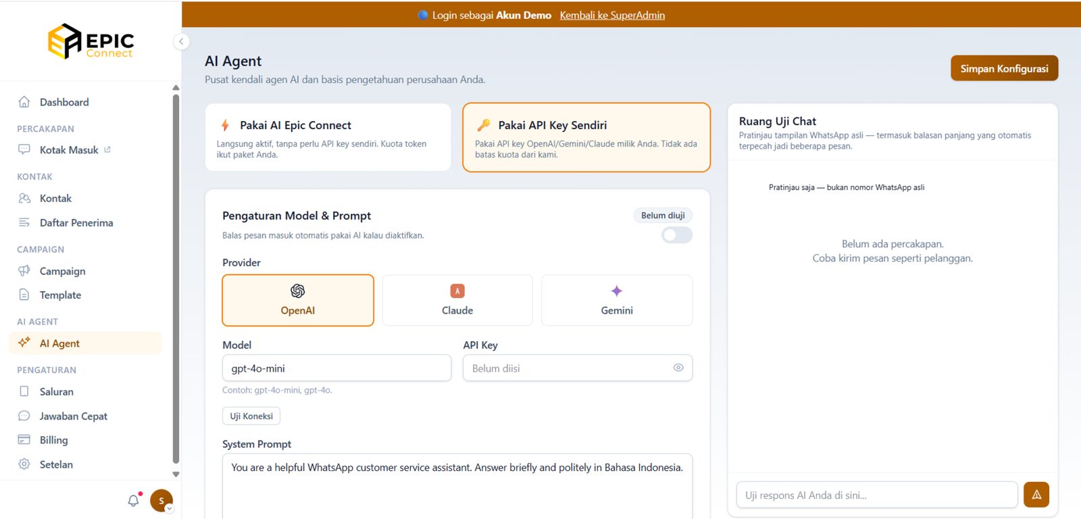Choose Gemini as provider
Image resolution: width=1081 pixels, height=519 pixels.
(617, 300)
